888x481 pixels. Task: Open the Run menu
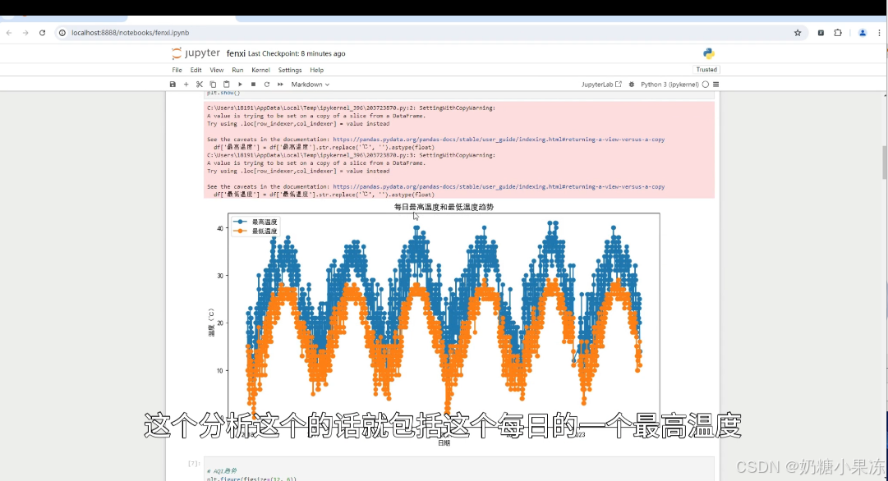pyautogui.click(x=237, y=70)
